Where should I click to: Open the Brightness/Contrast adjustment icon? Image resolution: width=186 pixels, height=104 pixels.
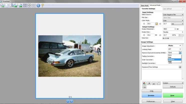coord(149,83)
